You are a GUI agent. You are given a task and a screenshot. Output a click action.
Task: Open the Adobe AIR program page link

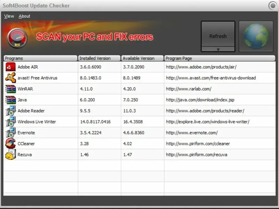coord(201,67)
